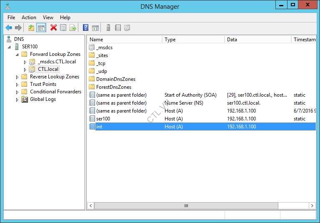Sort list by Type column header
Viewport: 320px width, 223px height.
[193, 40]
